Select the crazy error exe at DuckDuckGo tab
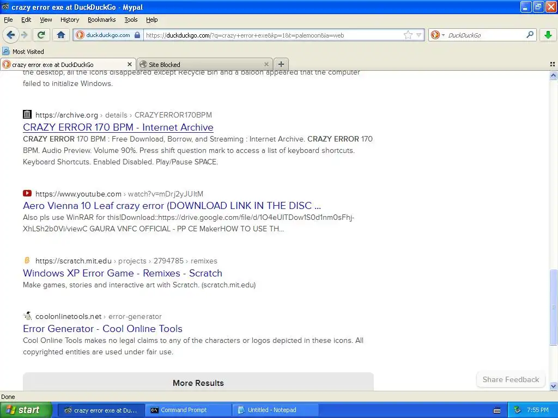Viewport: 558px width, 418px height. 68,64
